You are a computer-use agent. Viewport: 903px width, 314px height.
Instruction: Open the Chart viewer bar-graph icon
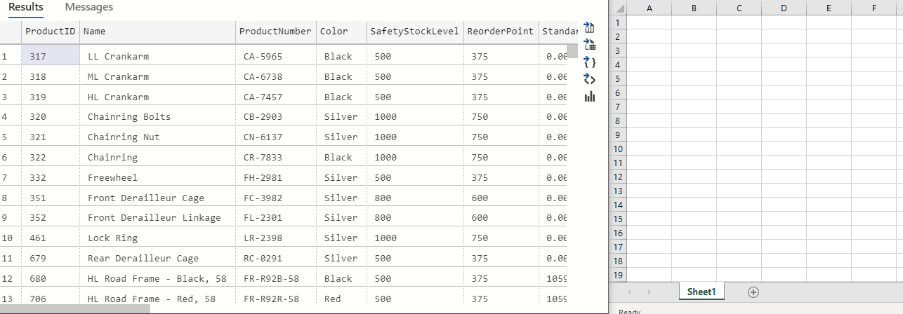(x=590, y=96)
